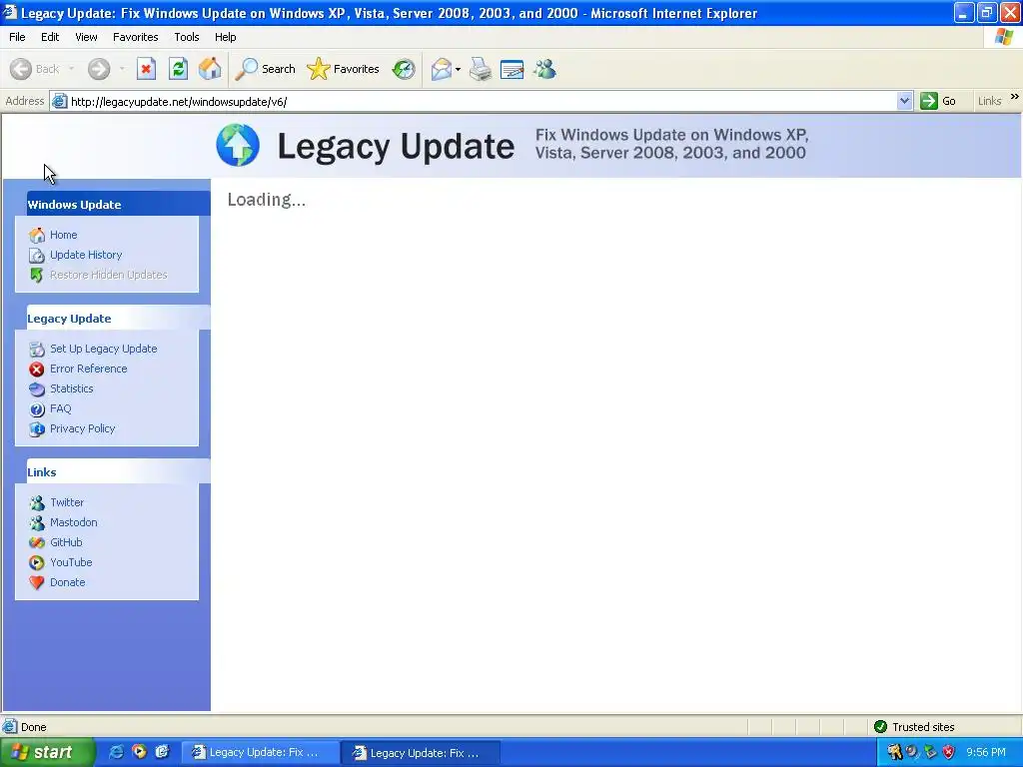Open the Search magnifier toolbar button

[265, 69]
